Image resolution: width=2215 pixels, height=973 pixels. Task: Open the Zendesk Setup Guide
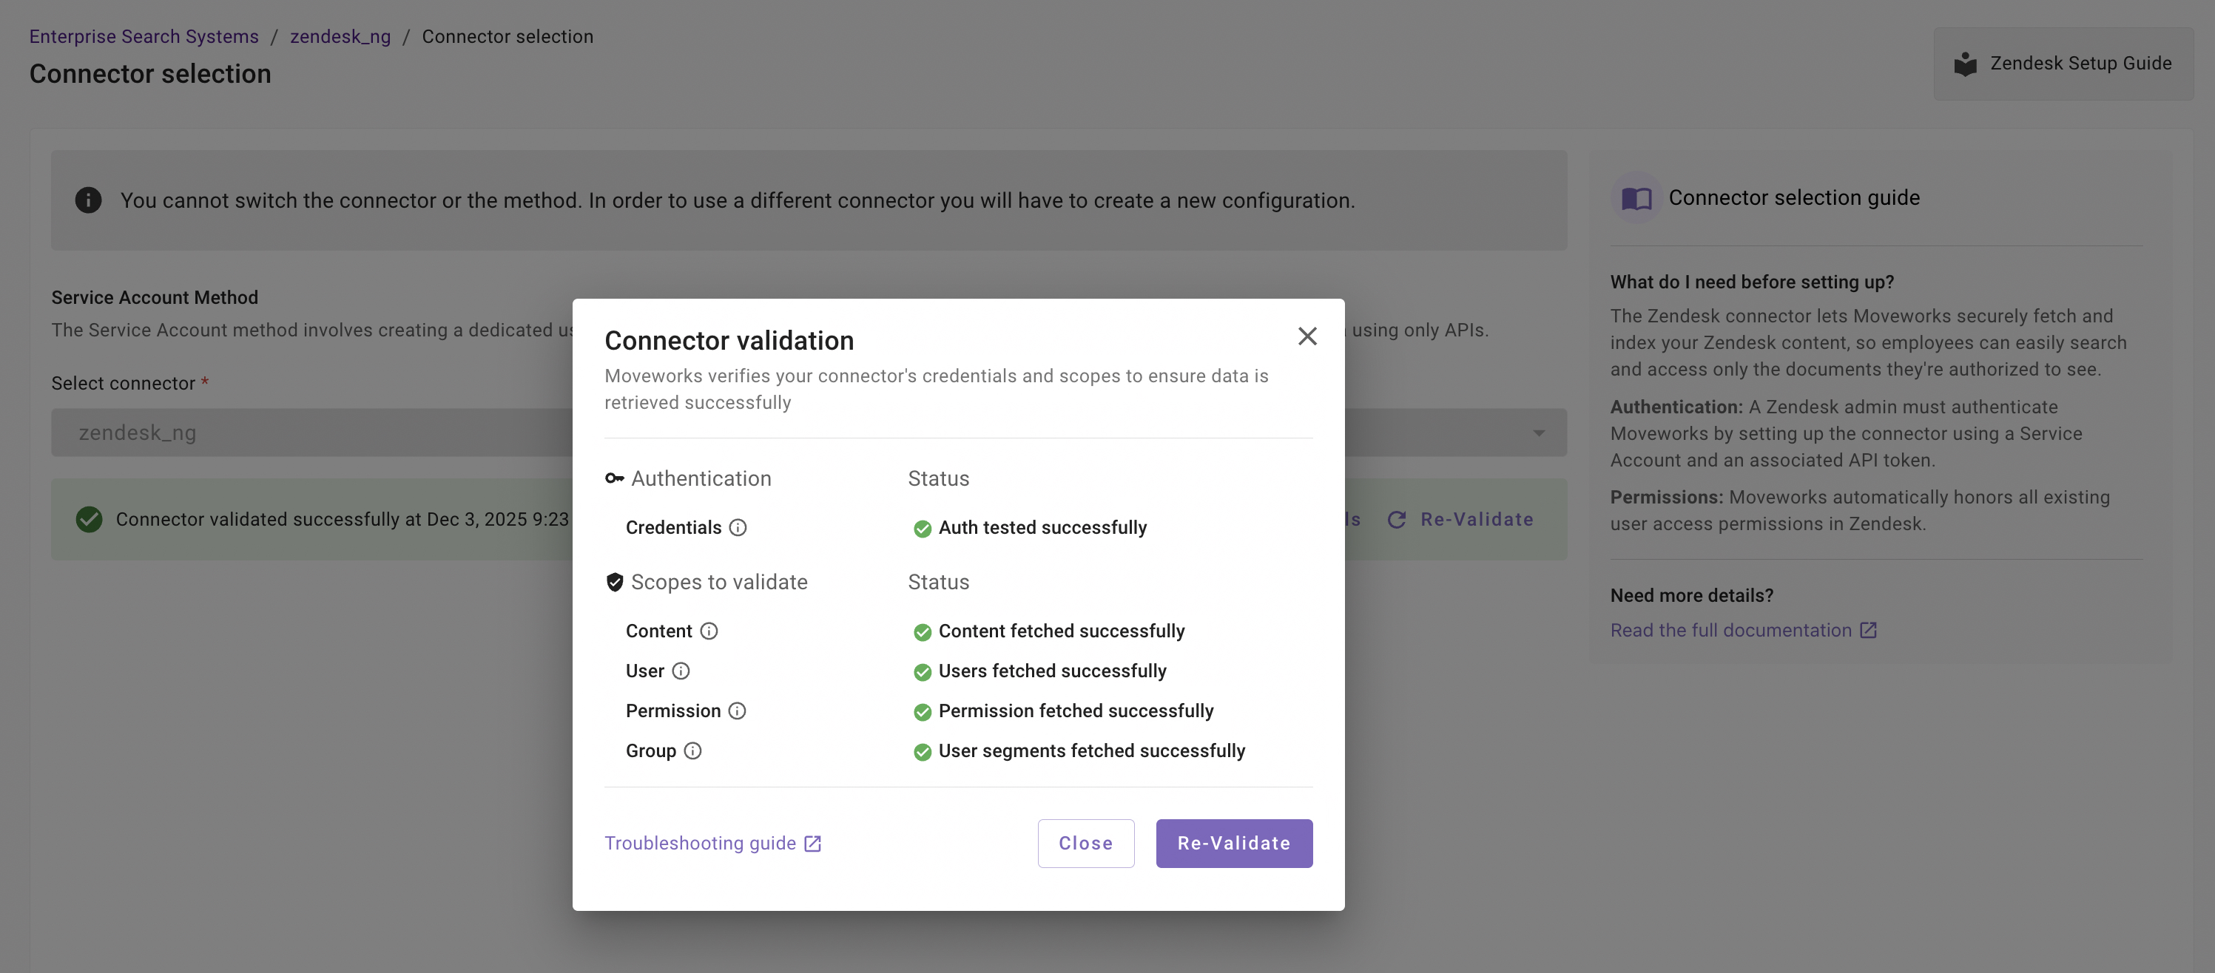tap(2063, 64)
